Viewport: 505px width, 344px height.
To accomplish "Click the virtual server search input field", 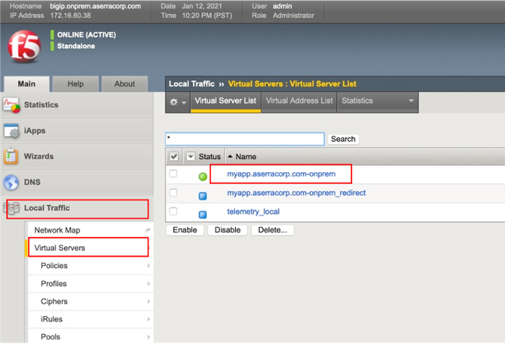I will tap(244, 138).
